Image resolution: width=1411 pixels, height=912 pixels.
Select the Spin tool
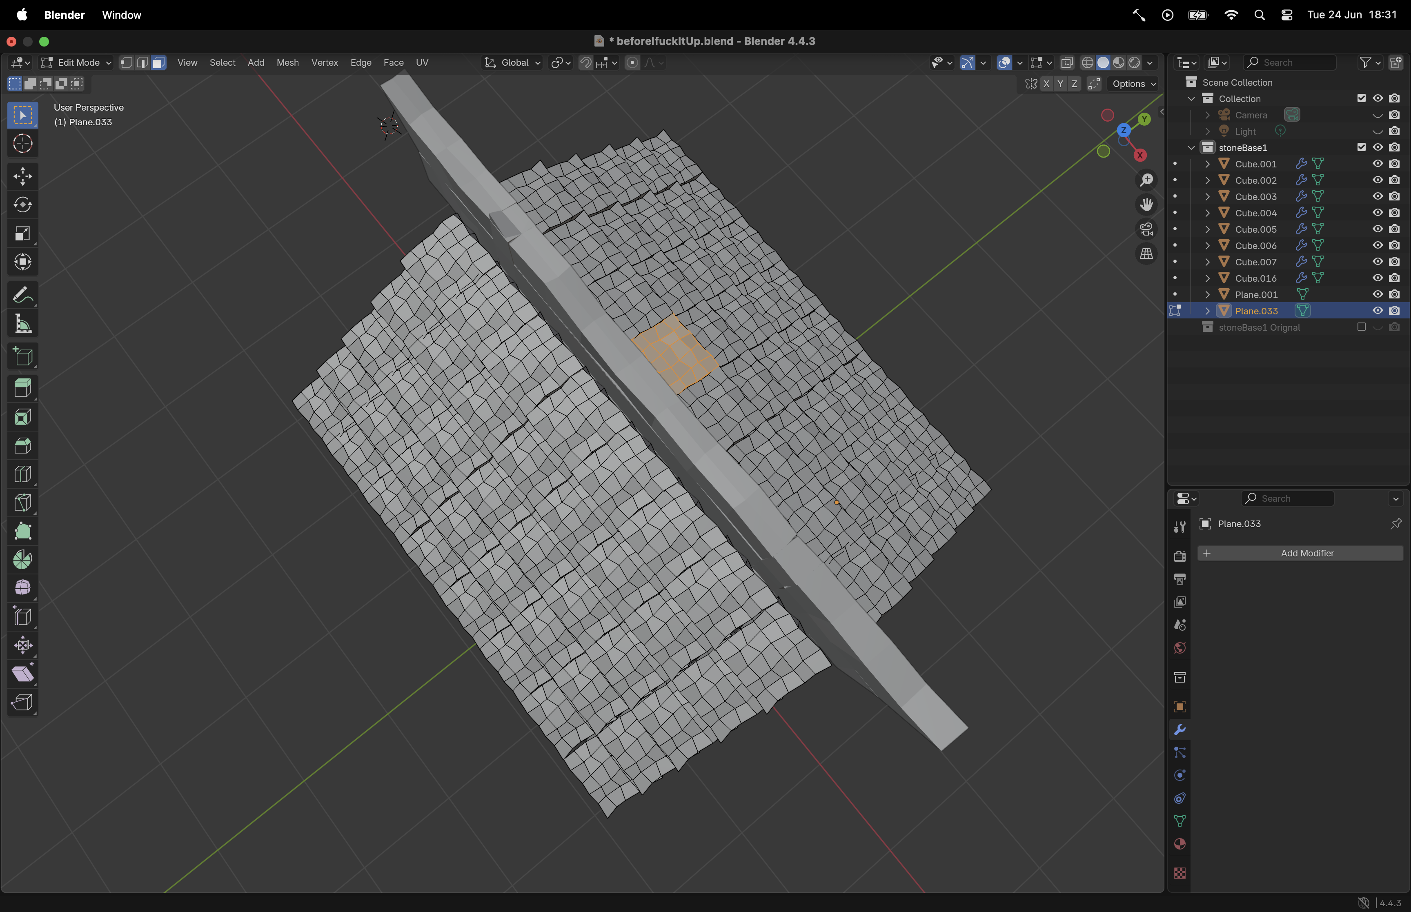(x=22, y=559)
